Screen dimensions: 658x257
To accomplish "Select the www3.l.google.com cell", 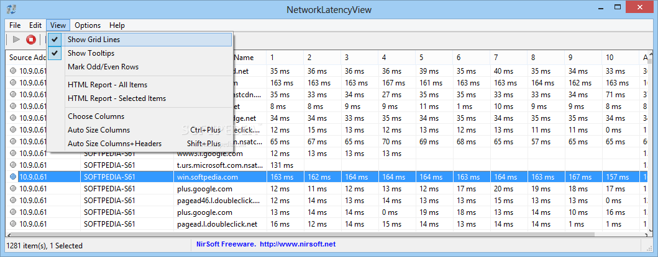I will 221,154.
